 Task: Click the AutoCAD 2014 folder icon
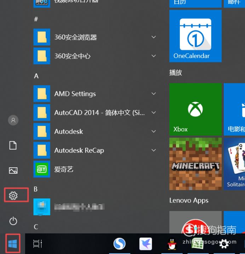(x=42, y=113)
